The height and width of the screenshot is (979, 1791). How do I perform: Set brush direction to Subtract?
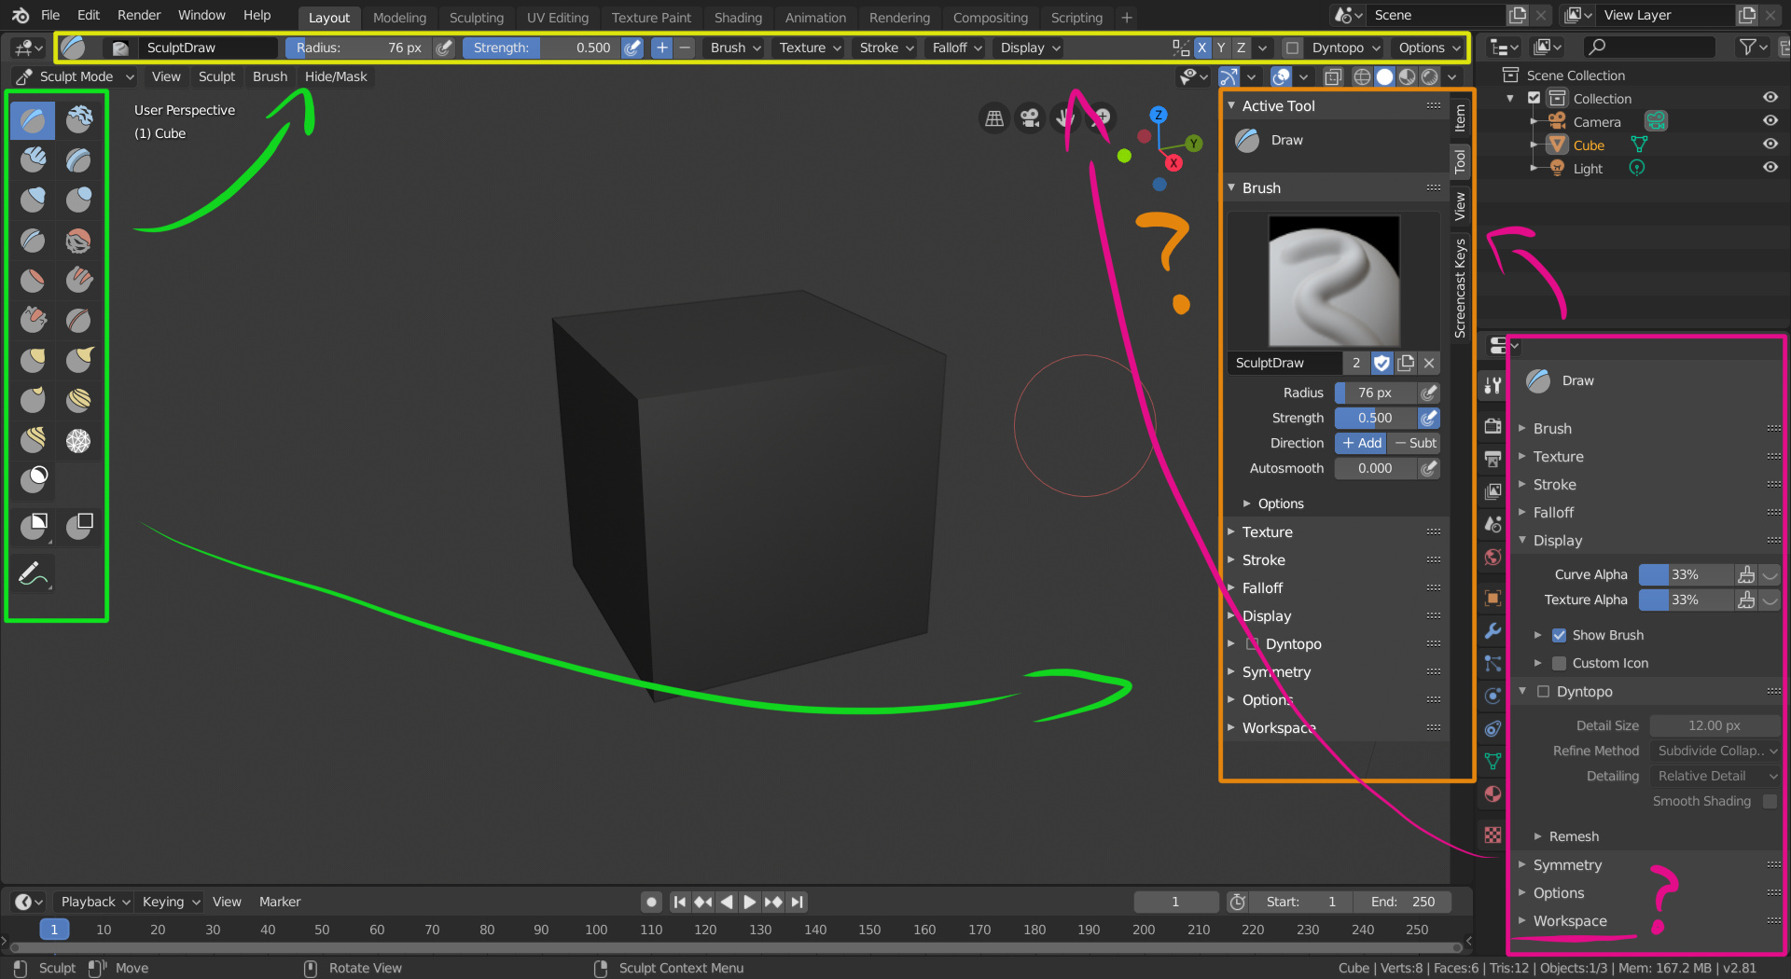[x=1414, y=443]
